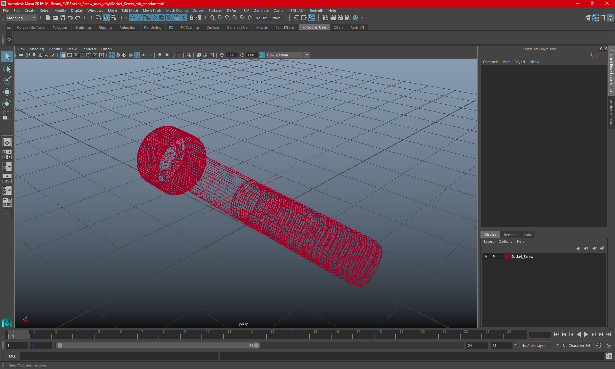This screenshot has width=615, height=369.
Task: Switch to the Render layer tab
Action: click(510, 235)
